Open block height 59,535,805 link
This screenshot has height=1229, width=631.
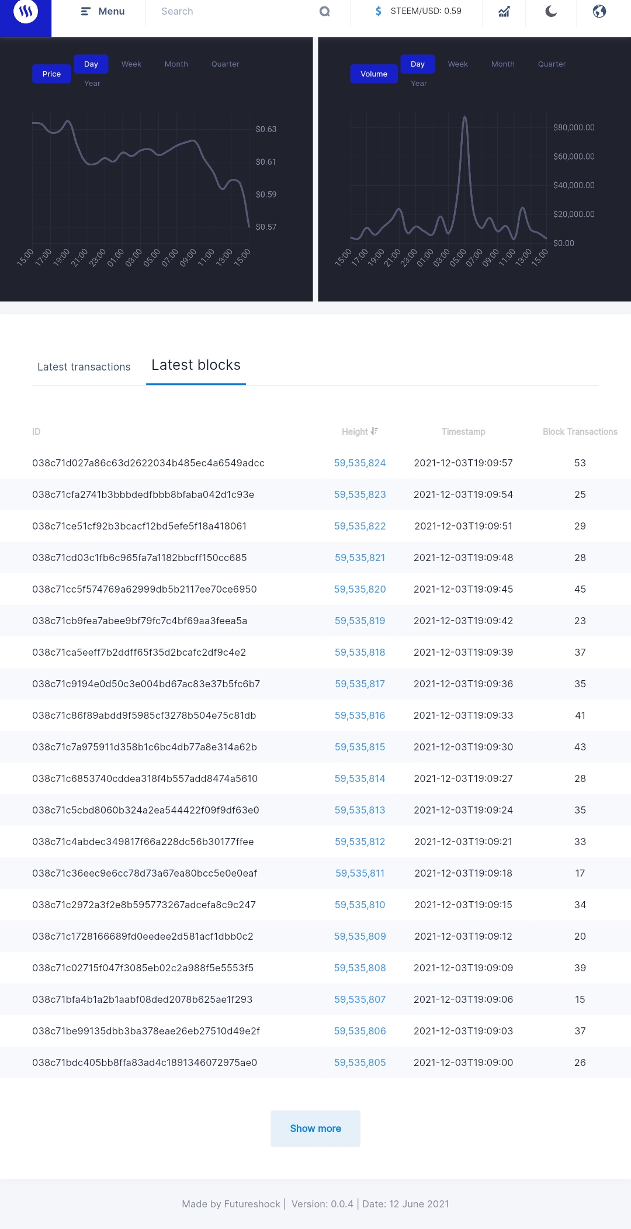click(360, 1062)
